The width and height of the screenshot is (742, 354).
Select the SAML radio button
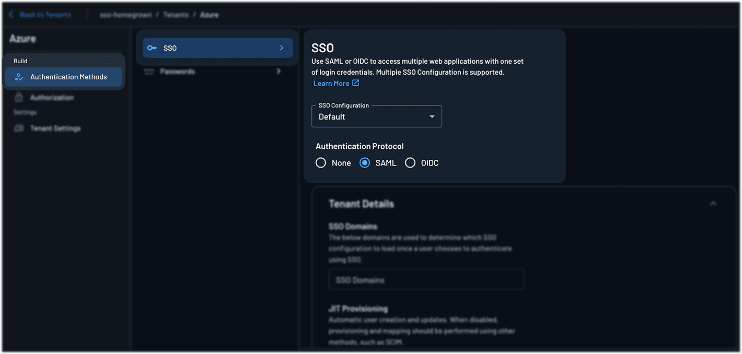(x=365, y=163)
